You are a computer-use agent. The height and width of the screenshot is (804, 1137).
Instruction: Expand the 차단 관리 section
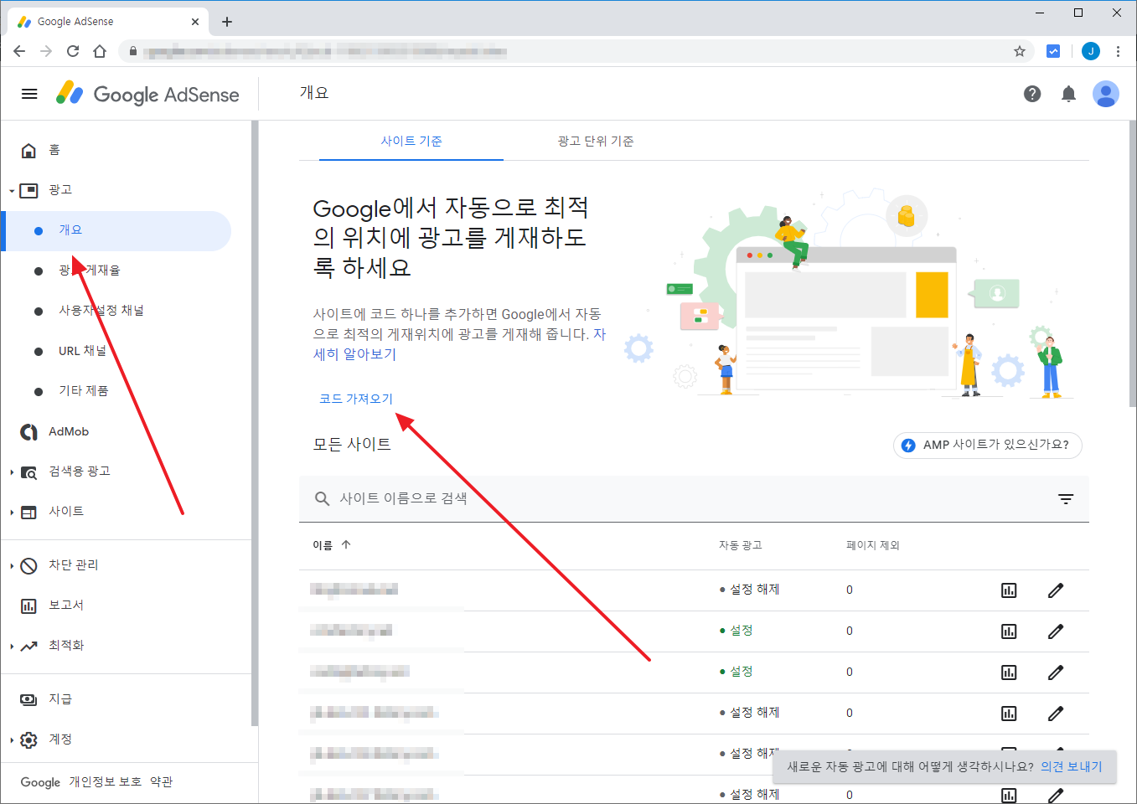click(x=12, y=566)
